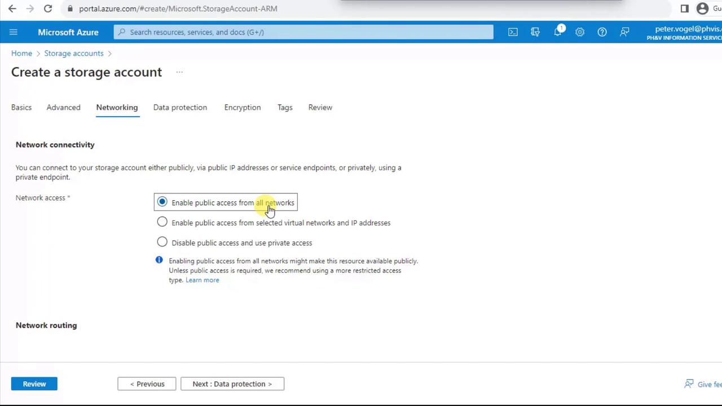This screenshot has width=722, height=406.
Task: Open the Azure portal hamburger menu
Action: tap(14, 32)
